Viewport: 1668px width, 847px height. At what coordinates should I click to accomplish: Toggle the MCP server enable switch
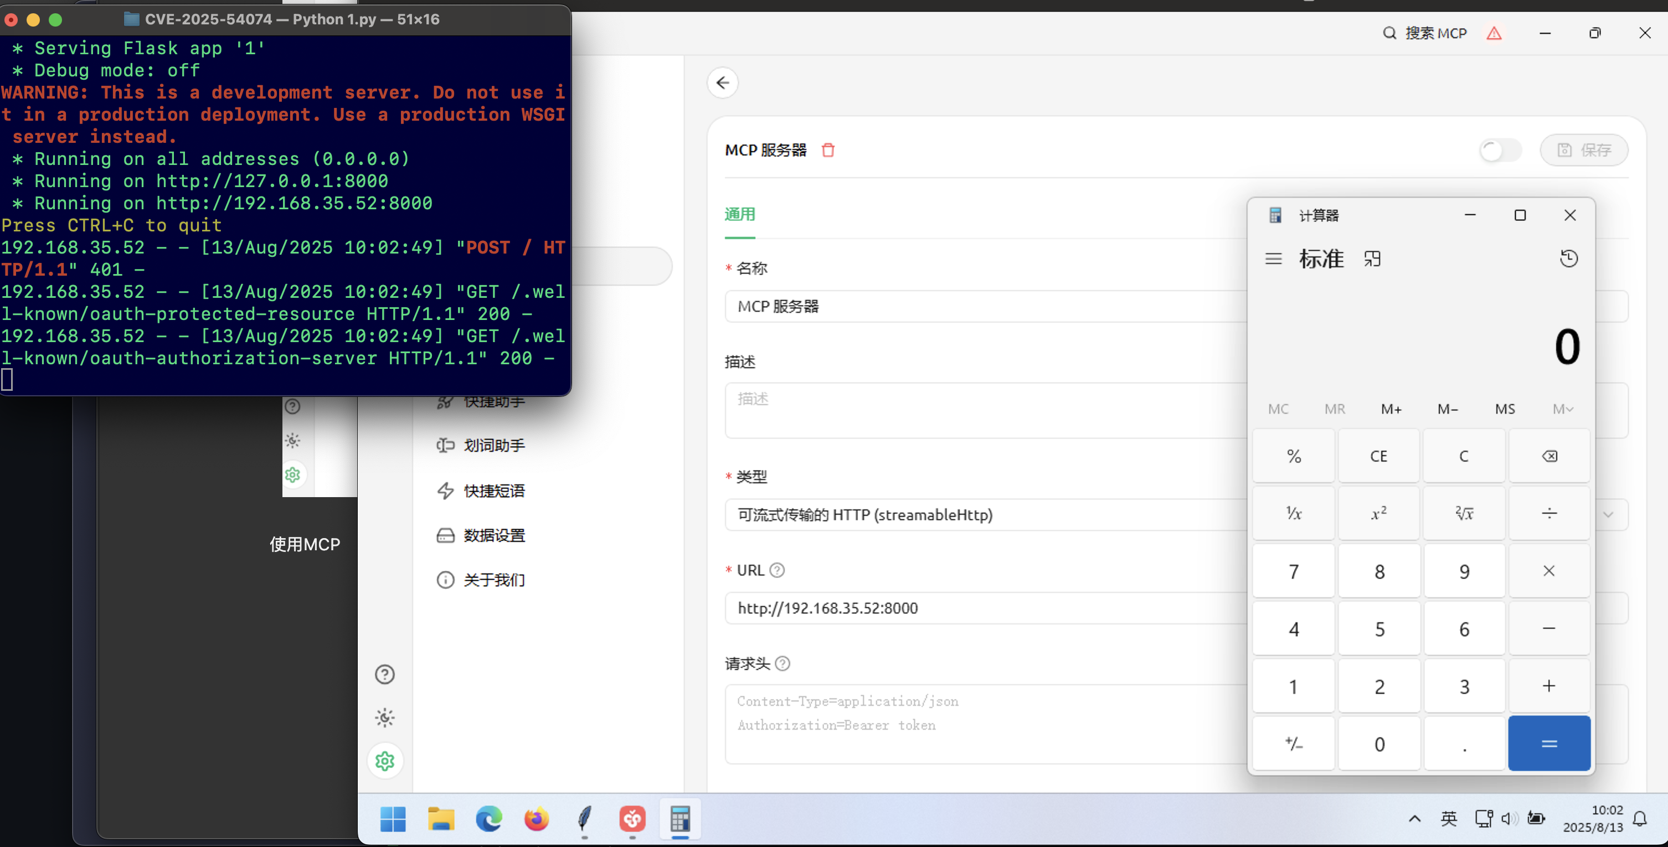(1500, 150)
